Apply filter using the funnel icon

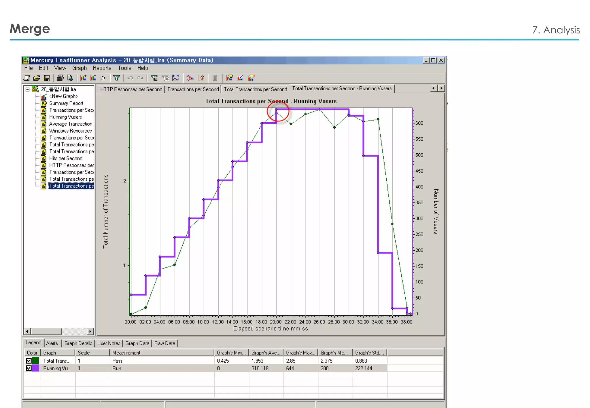(x=116, y=78)
